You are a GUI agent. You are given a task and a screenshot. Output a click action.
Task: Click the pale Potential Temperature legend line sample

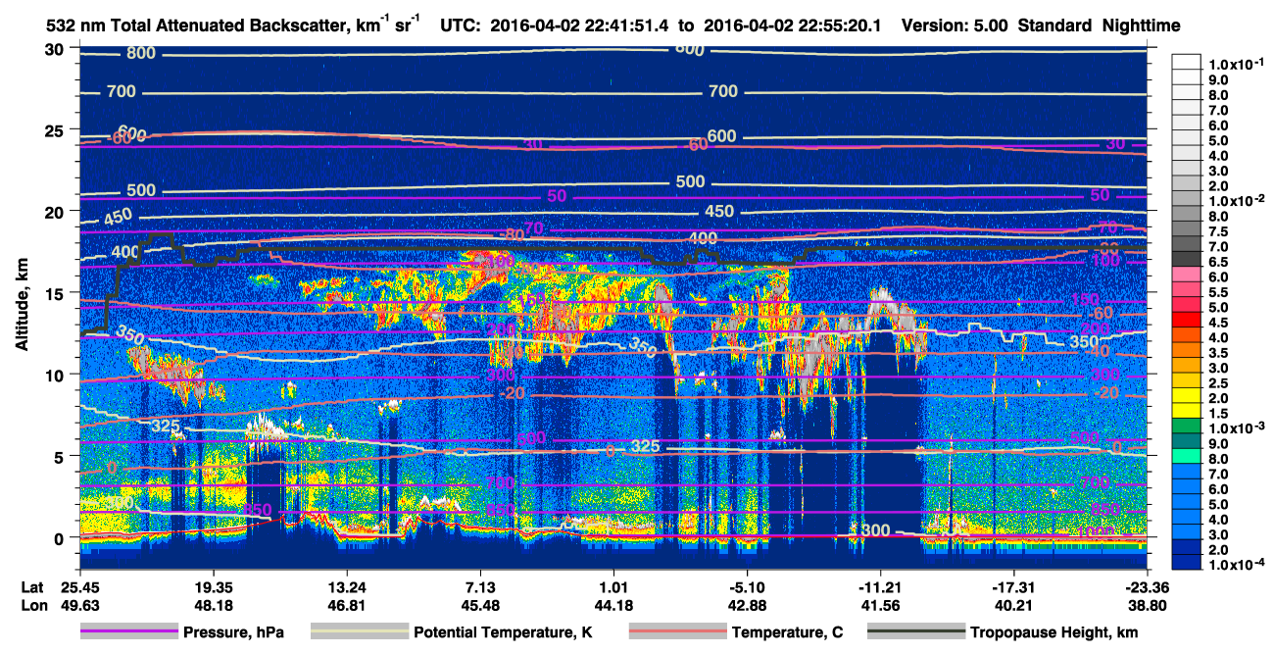359,631
